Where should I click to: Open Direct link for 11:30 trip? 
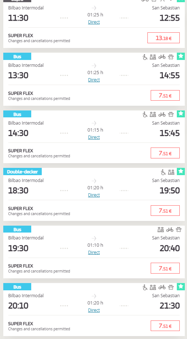coord(94,22)
